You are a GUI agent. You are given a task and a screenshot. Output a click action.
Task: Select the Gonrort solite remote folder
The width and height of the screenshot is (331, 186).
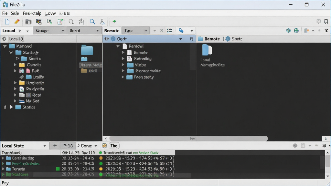click(148, 71)
